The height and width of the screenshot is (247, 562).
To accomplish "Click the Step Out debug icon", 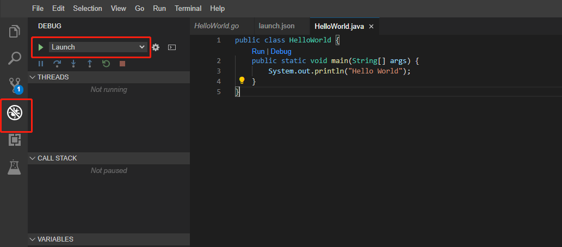I will coord(90,64).
